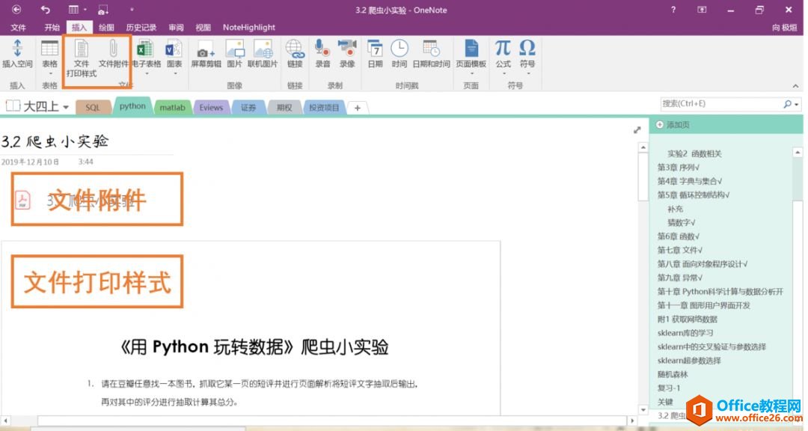Click the 屏幕剪辑 screen clipping icon
The width and height of the screenshot is (808, 431).
point(205,54)
